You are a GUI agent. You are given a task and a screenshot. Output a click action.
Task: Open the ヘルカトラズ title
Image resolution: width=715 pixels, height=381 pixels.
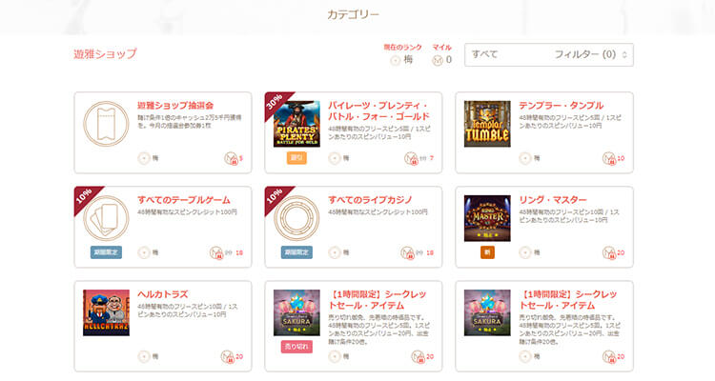point(163,294)
